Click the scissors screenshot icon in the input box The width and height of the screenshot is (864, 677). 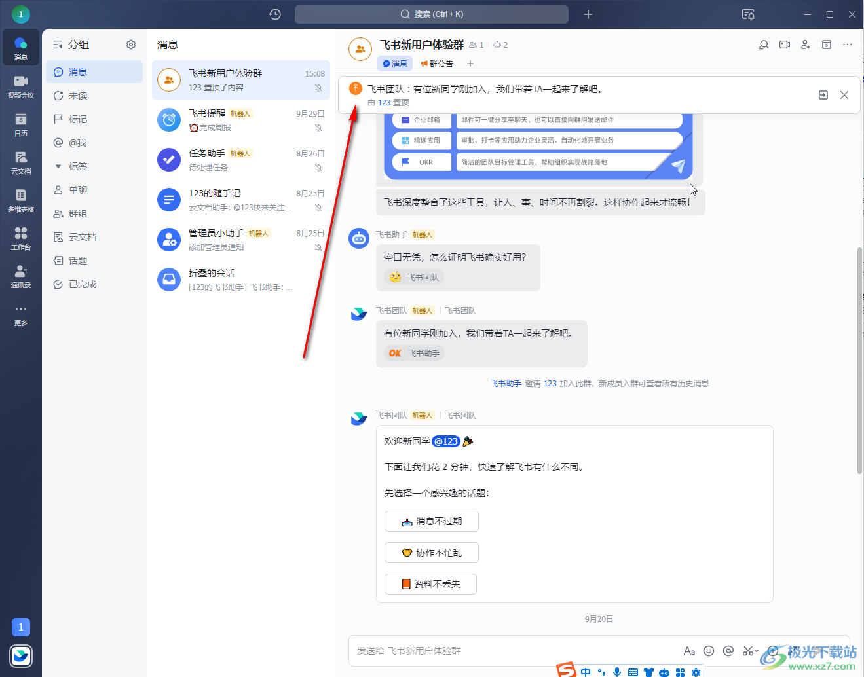(748, 651)
